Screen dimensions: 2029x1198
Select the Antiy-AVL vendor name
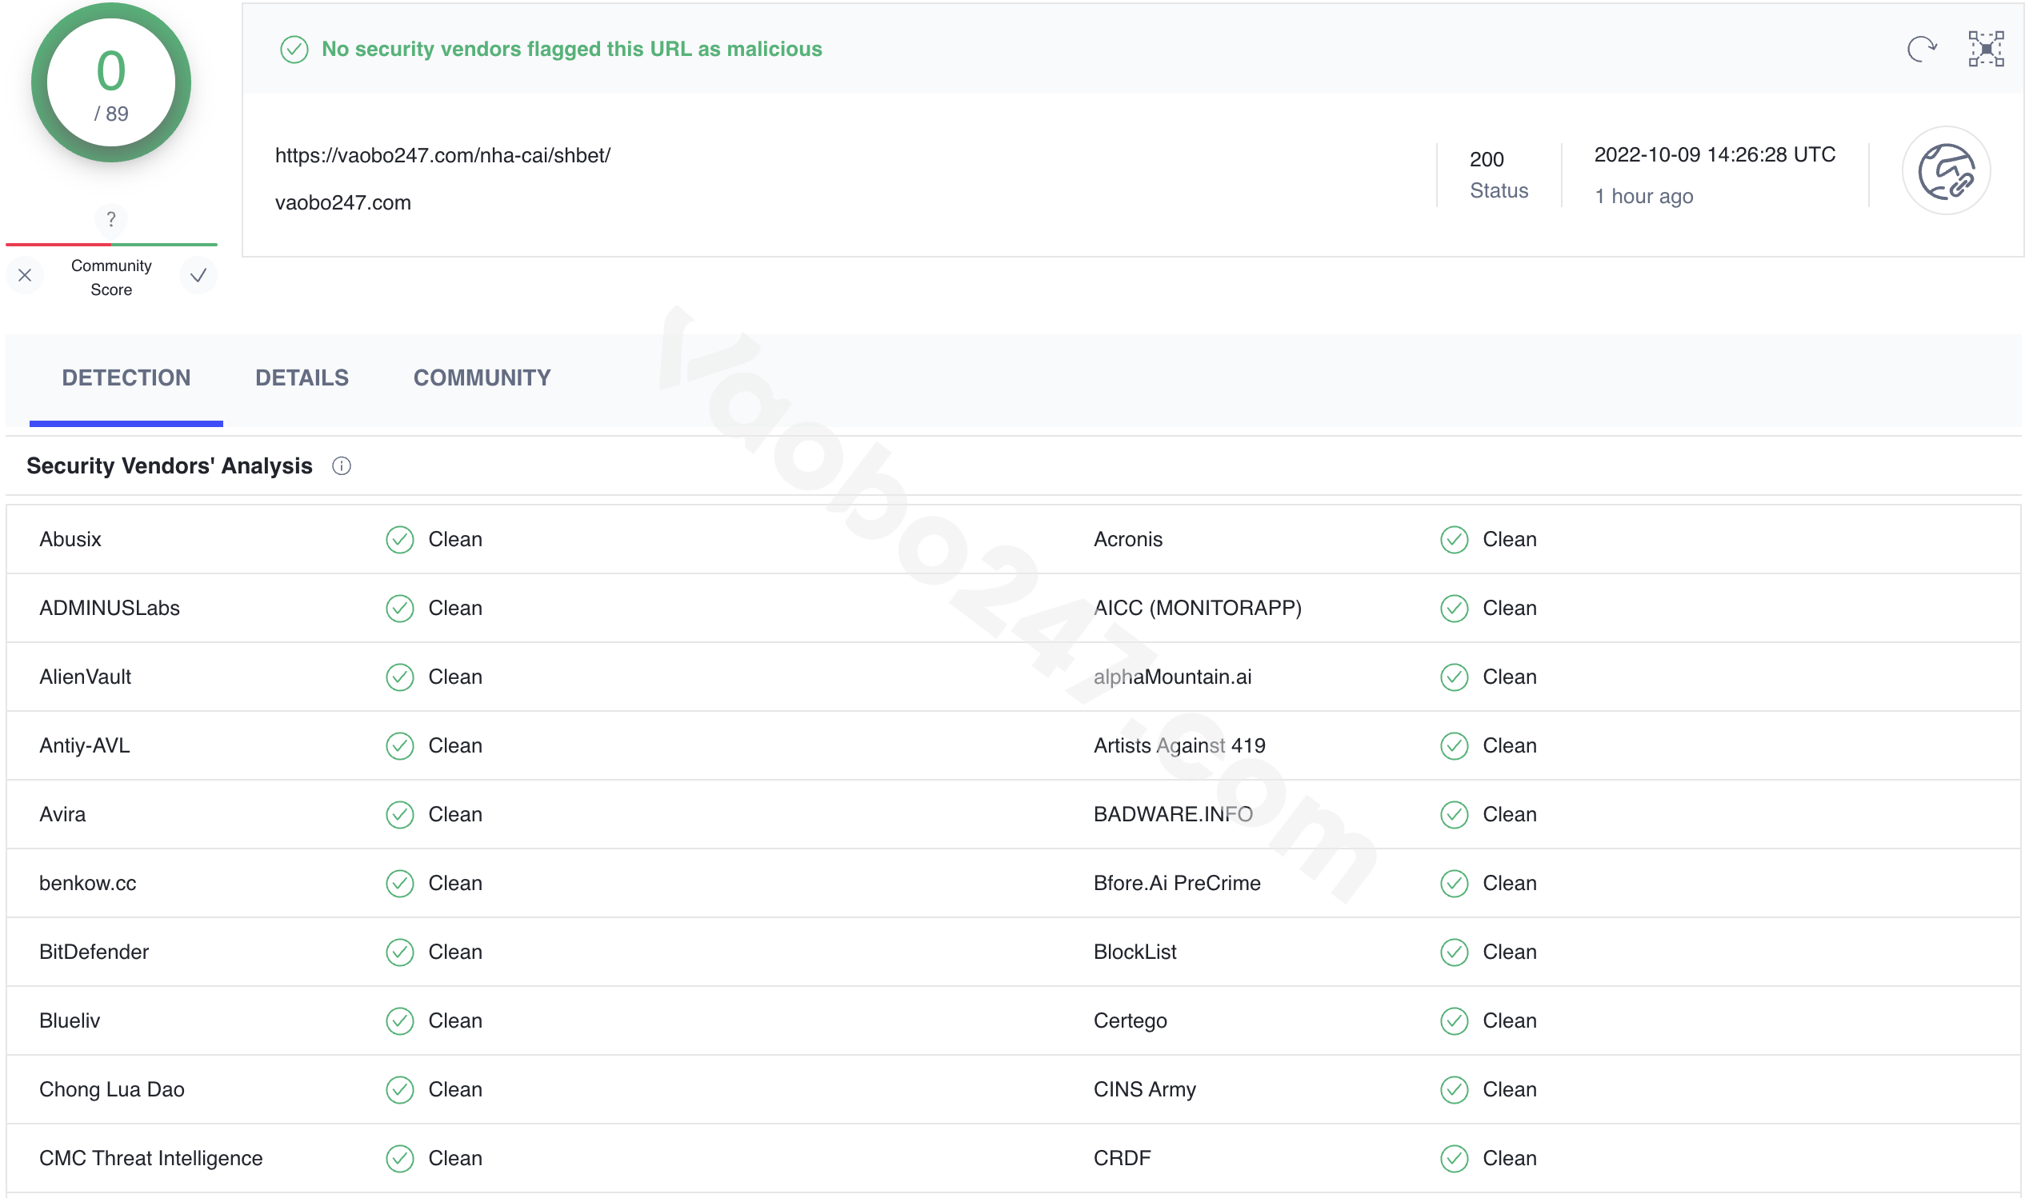(x=85, y=745)
